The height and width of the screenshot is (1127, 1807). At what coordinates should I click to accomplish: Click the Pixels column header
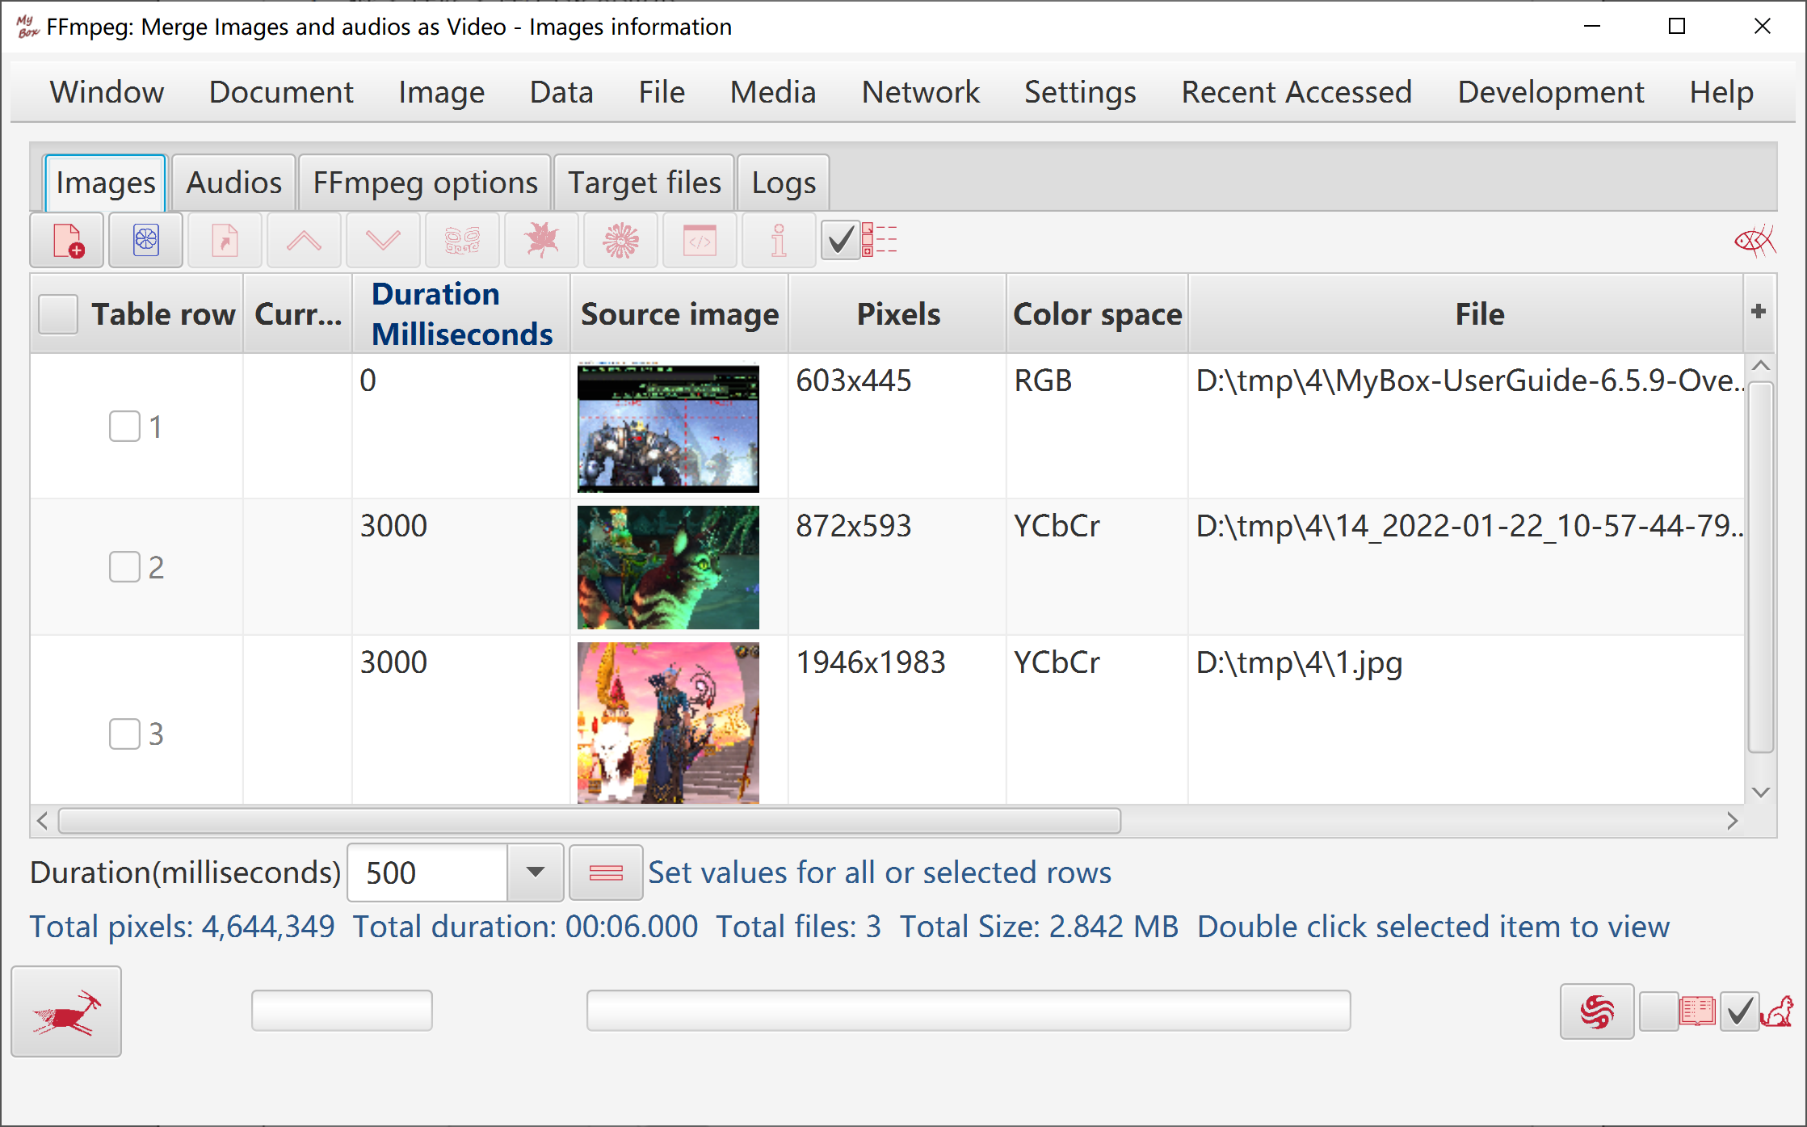click(897, 313)
